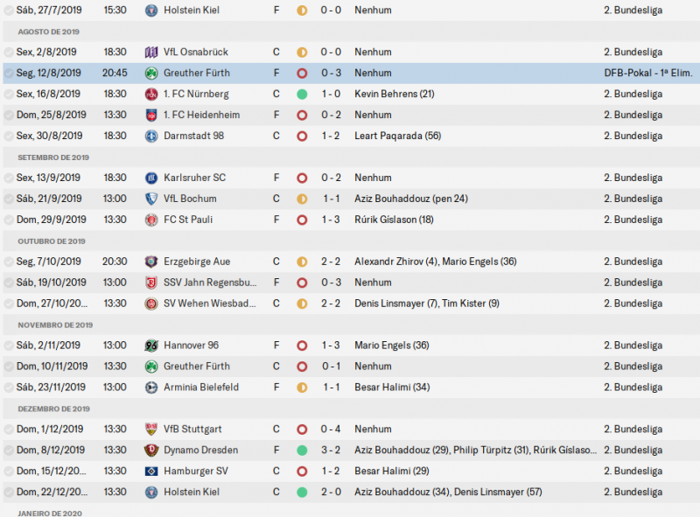
Task: Click green win indicator on 1. FC Nürnberg row
Action: (302, 94)
